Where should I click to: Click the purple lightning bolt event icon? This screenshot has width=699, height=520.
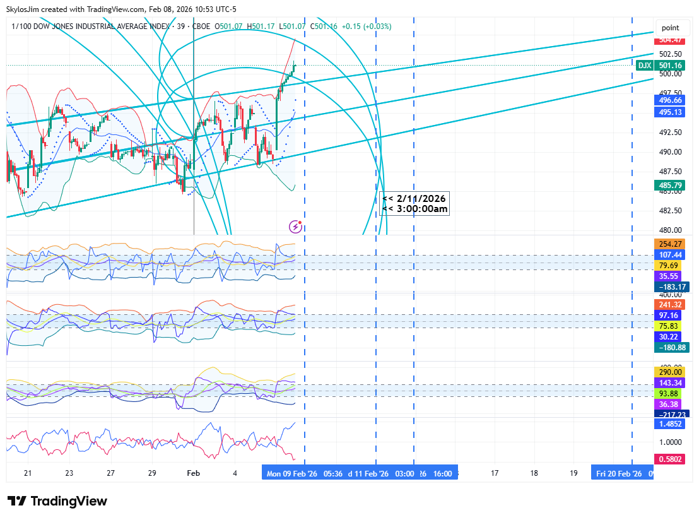[295, 227]
